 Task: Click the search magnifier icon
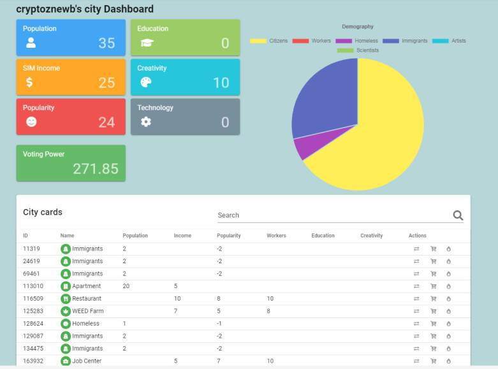tap(458, 215)
